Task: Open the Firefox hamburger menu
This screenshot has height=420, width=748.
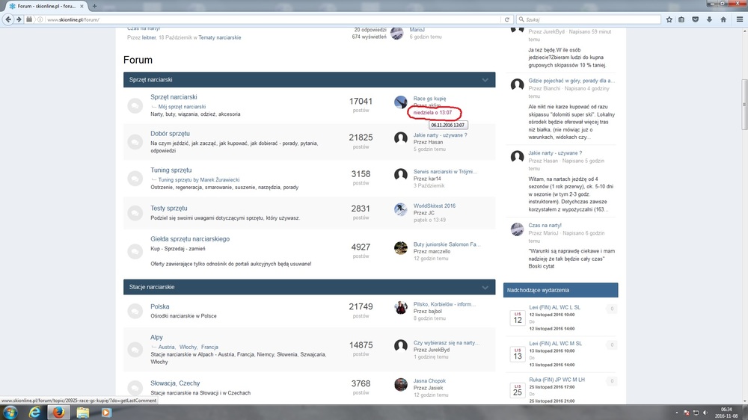Action: pos(740,19)
